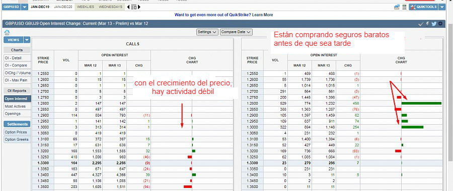This screenshot has width=453, height=191.
Task: Expand the QuikTools dropdown arrow
Action: 441,7
